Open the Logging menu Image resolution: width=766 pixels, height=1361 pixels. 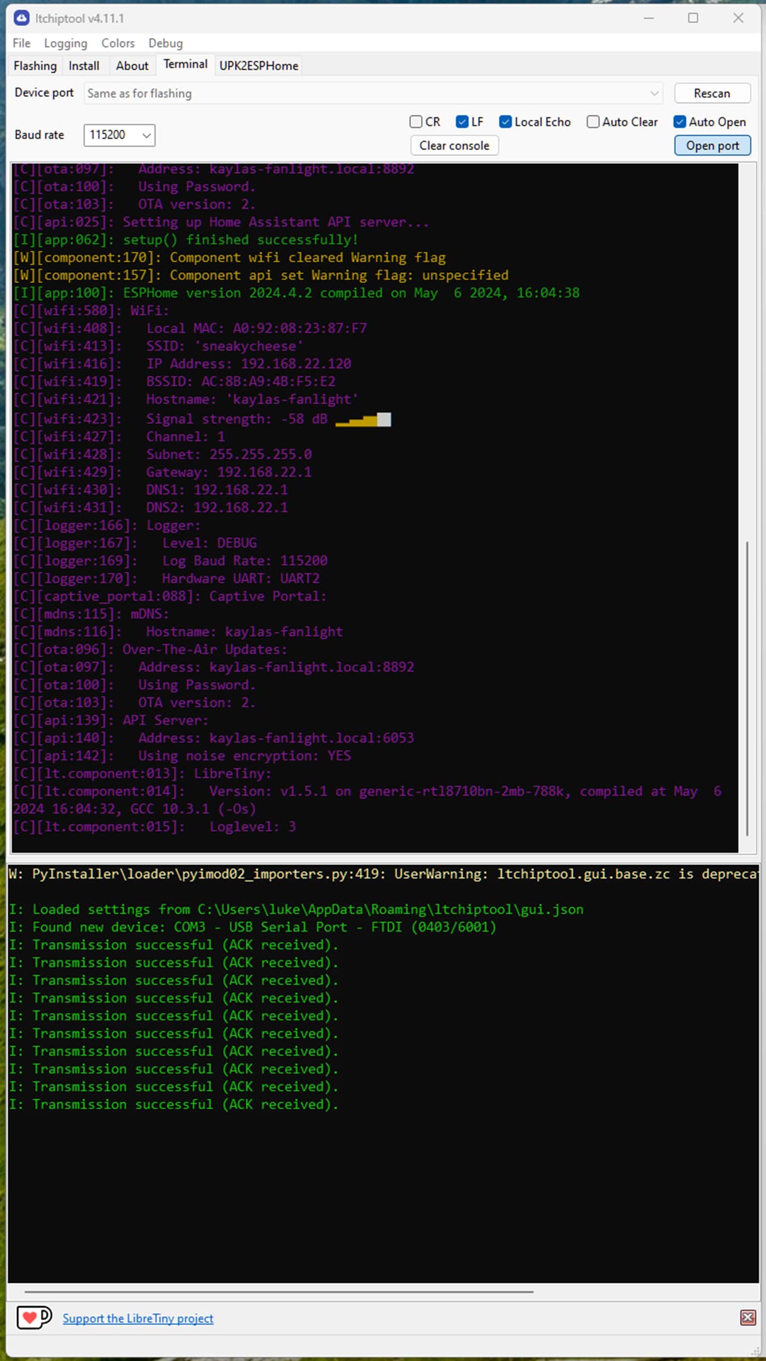click(x=66, y=43)
